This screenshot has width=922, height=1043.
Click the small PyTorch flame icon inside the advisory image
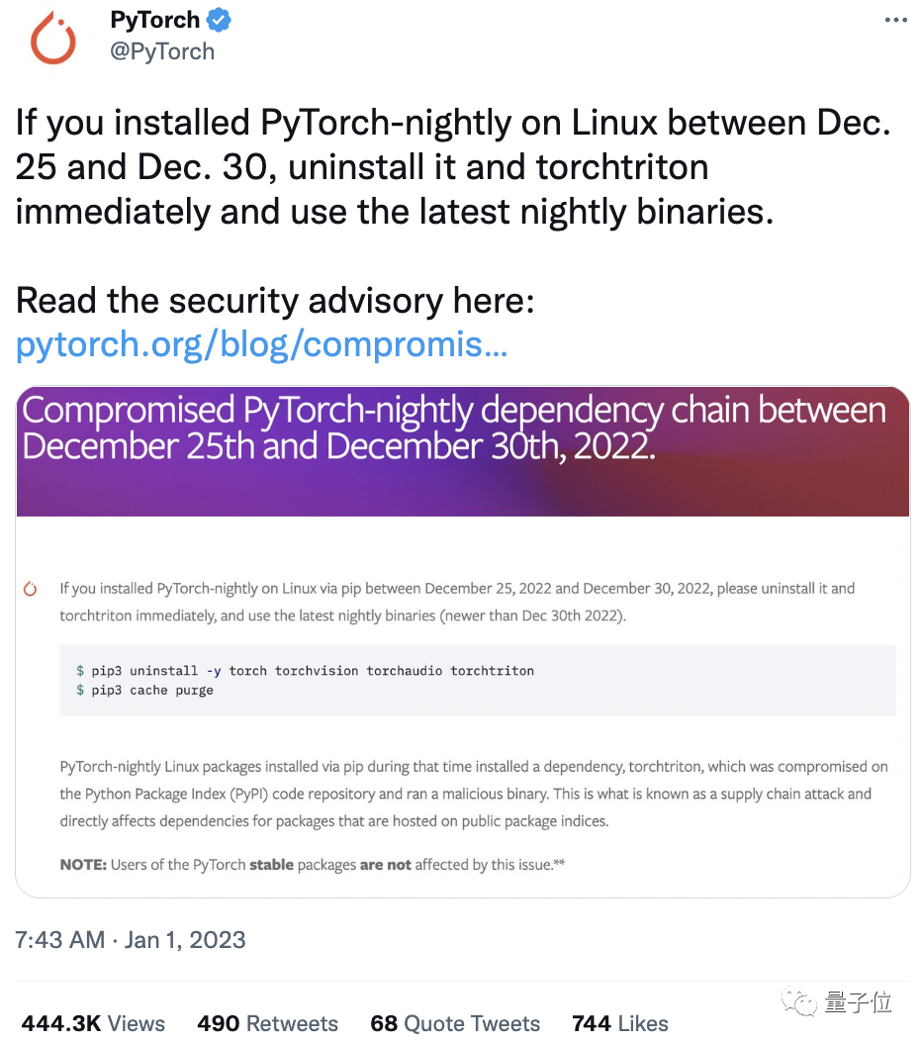pos(29,587)
